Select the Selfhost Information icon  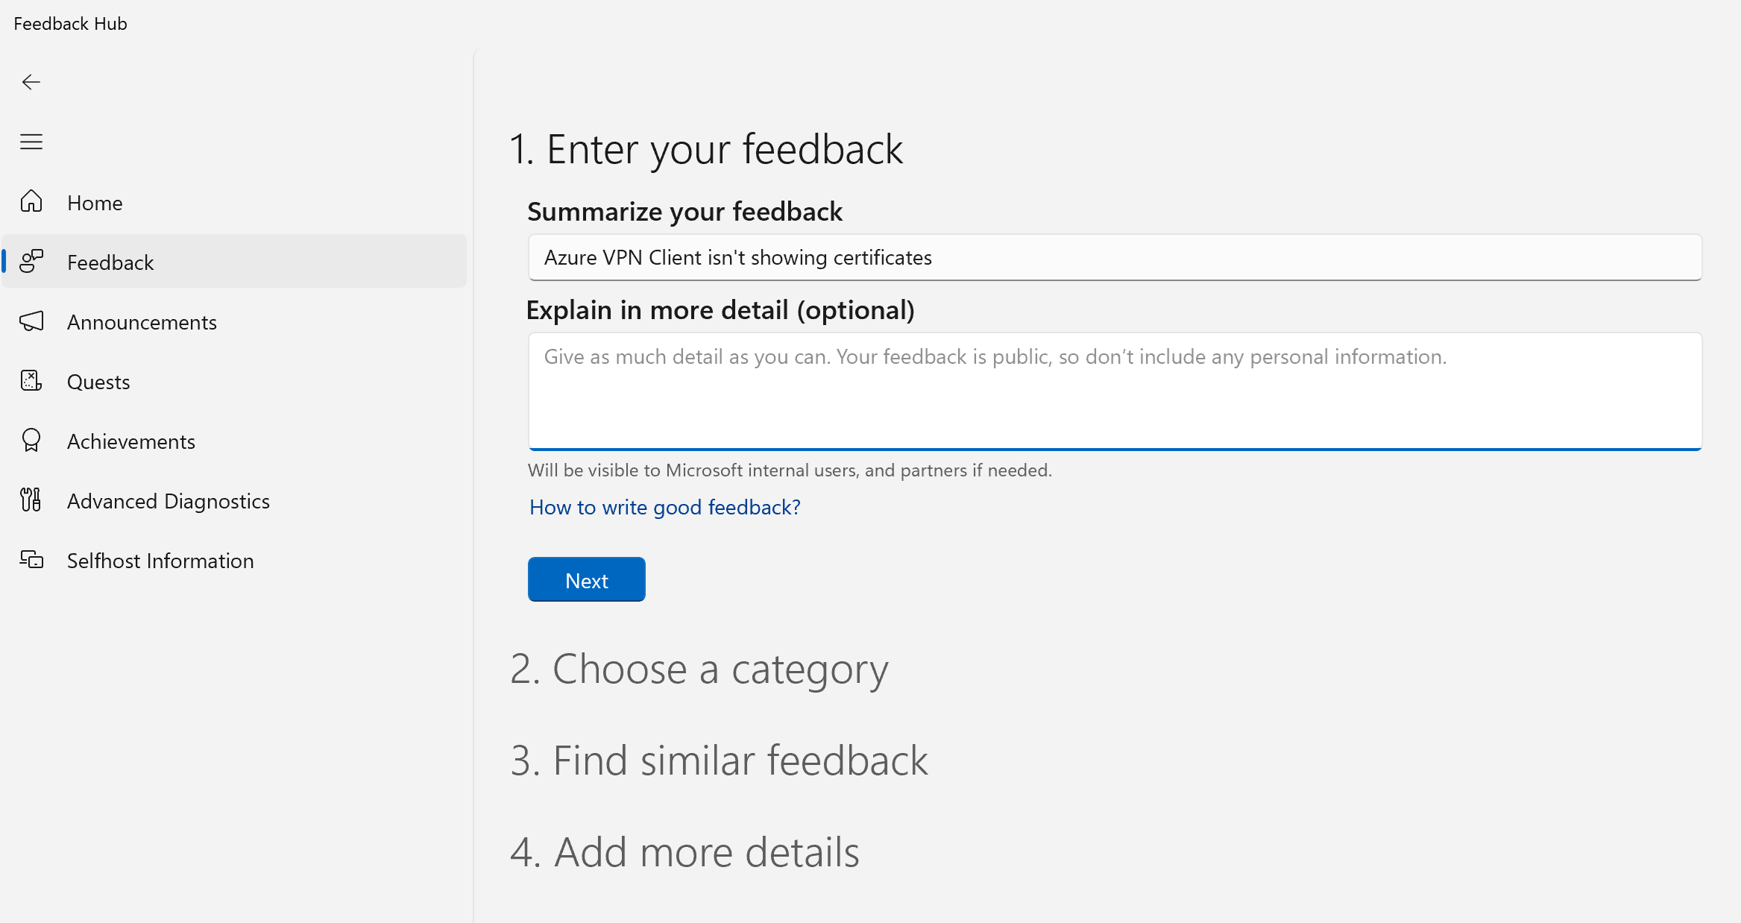[31, 560]
